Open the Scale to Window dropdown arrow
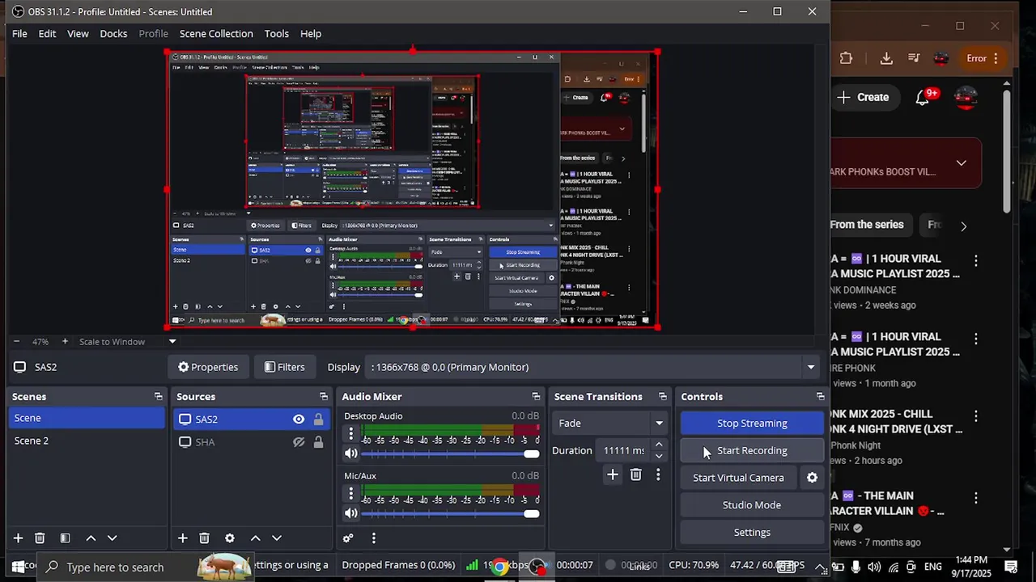The height and width of the screenshot is (582, 1036). click(x=172, y=342)
